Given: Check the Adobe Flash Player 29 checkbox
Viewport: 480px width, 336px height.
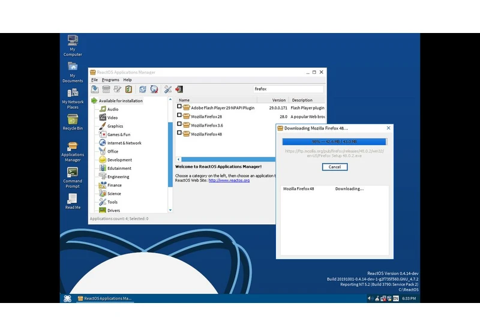Looking at the screenshot, I should click(179, 106).
